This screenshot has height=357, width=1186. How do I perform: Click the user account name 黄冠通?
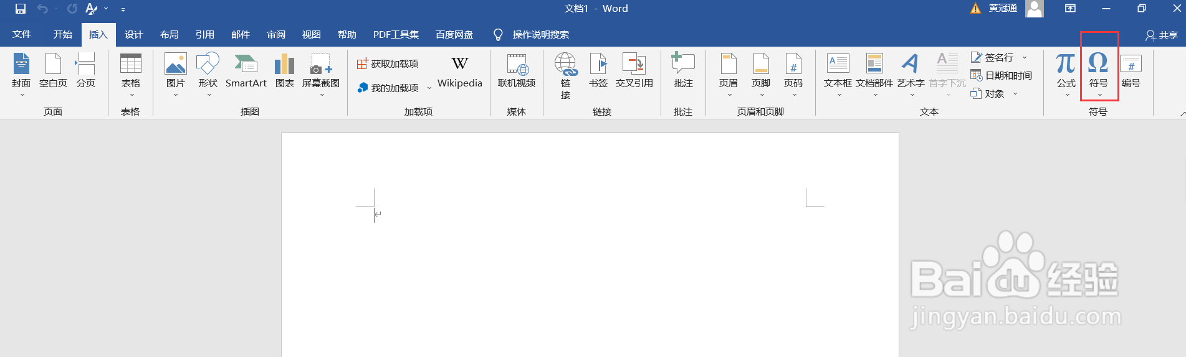point(1003,8)
